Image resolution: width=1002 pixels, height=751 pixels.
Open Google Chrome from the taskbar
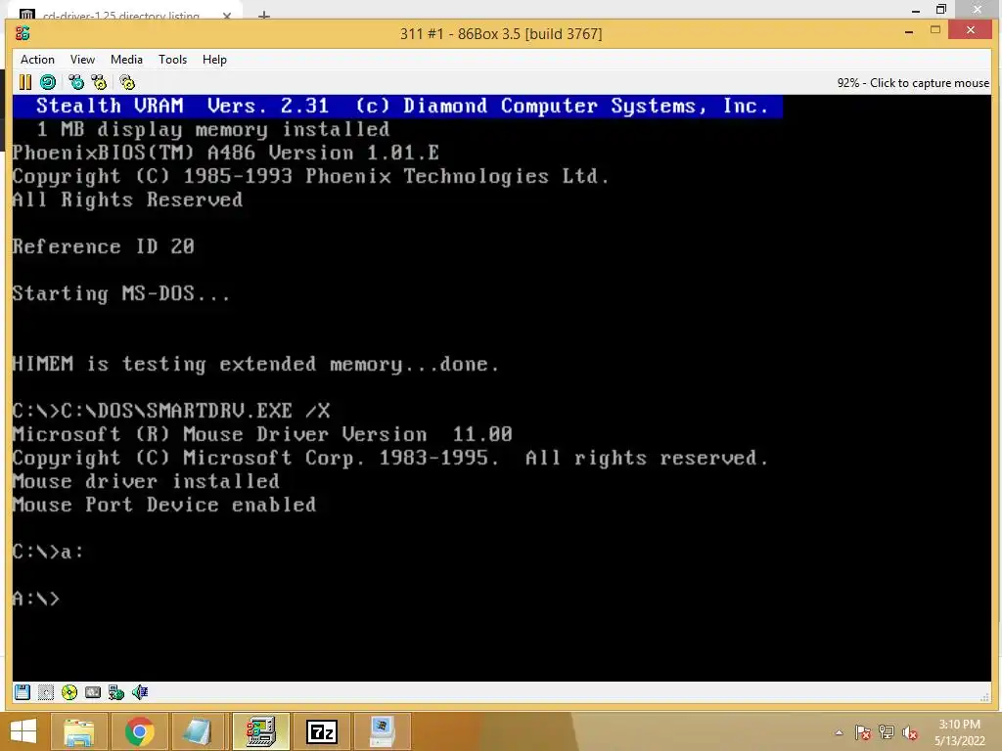point(139,731)
